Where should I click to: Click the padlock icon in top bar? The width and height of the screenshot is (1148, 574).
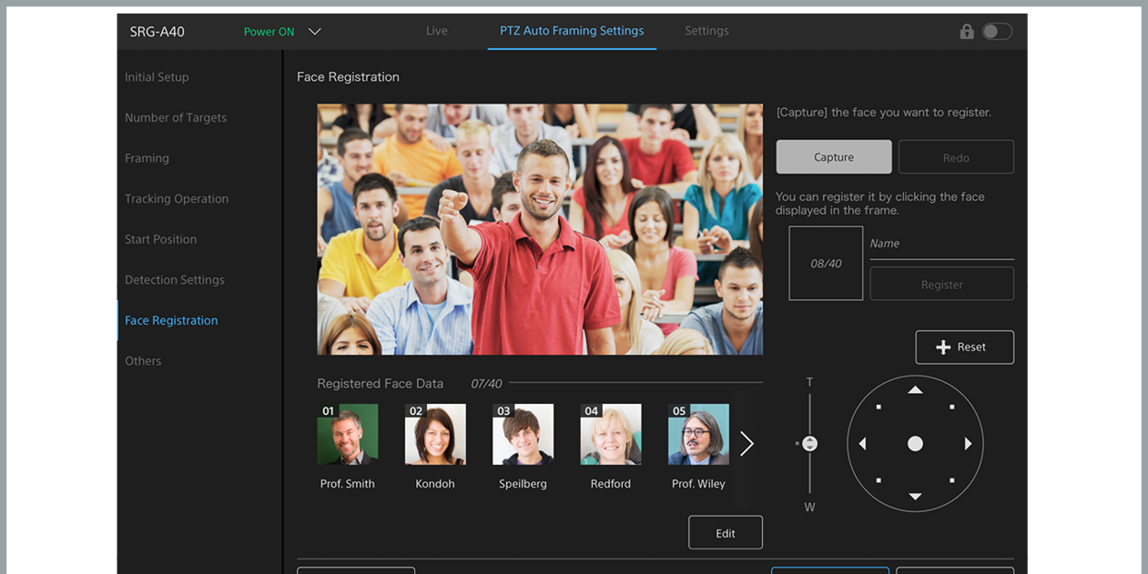point(967,32)
